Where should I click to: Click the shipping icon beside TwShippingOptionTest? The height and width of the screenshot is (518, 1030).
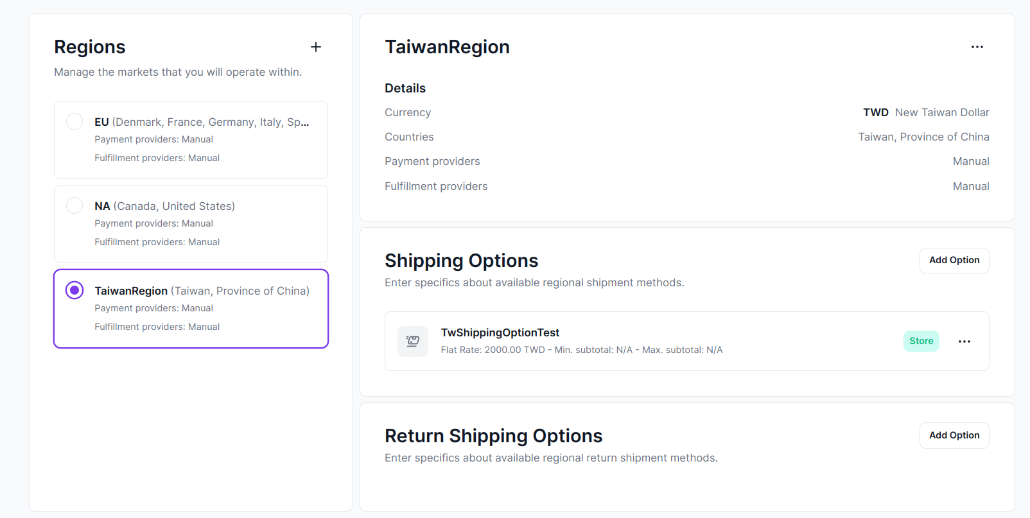pos(413,341)
